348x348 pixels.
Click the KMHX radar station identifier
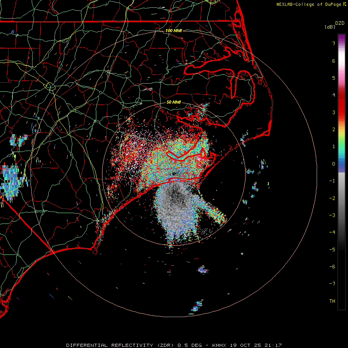219,345
